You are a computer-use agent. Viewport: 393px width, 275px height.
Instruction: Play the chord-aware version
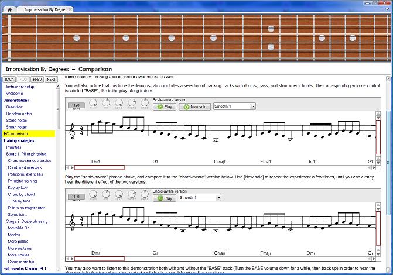pyautogui.click(x=165, y=198)
